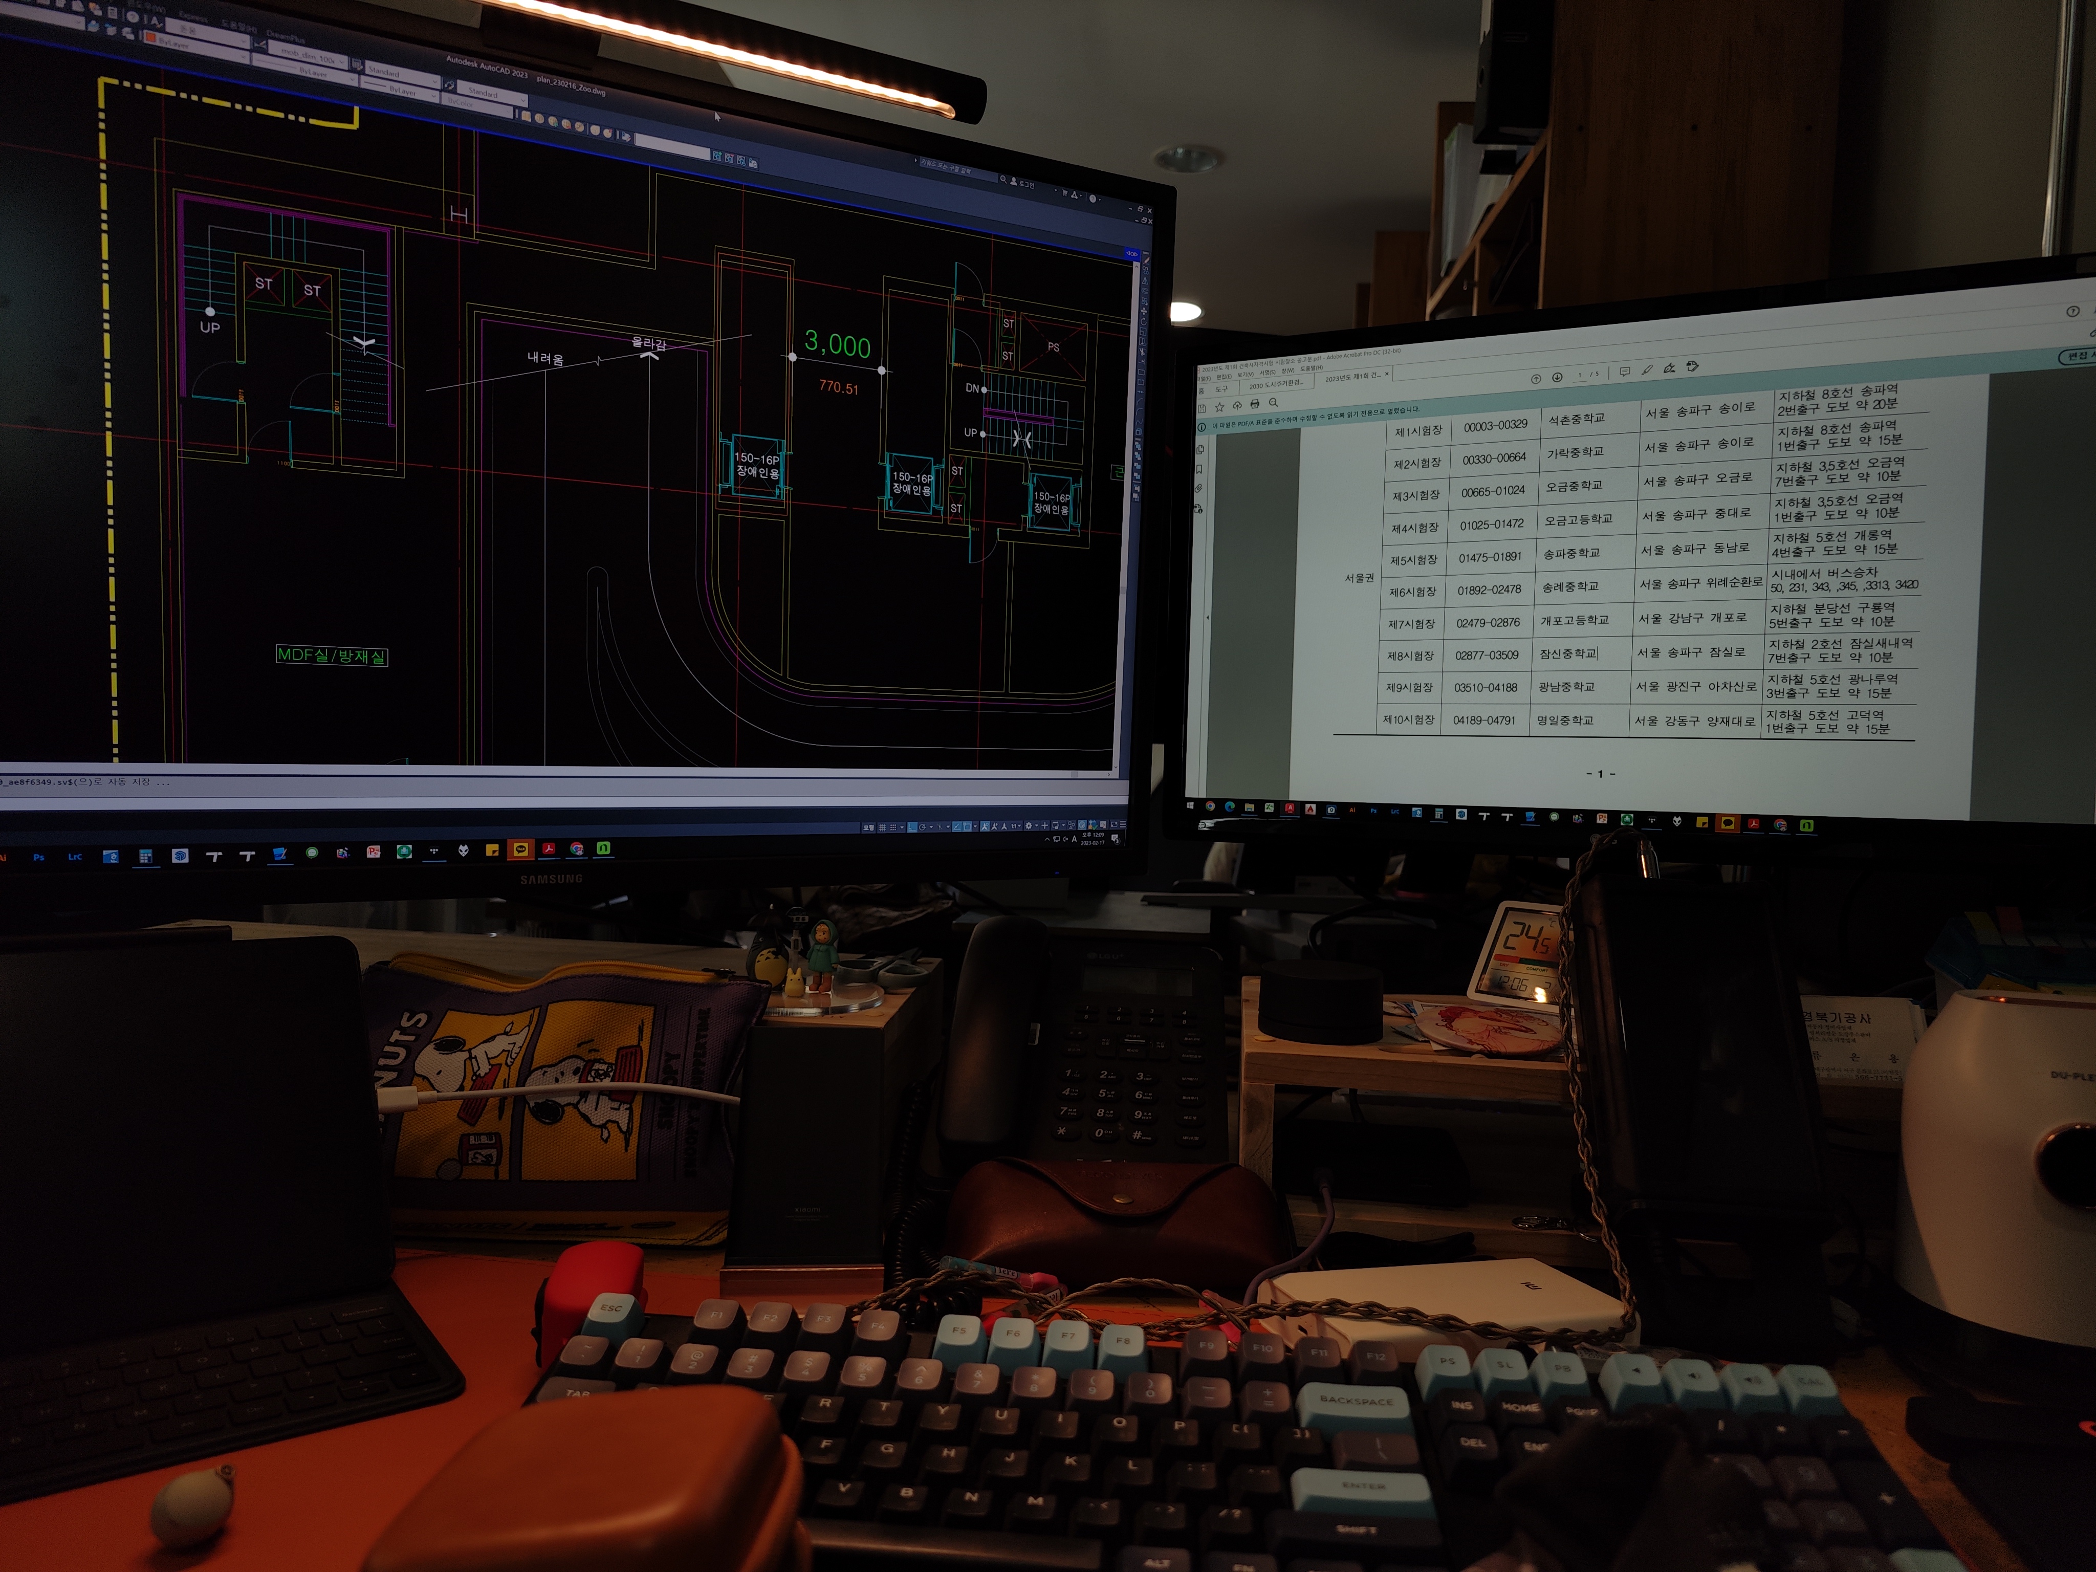Click the 서울권 region cell in the table
Image resolution: width=2096 pixels, height=1572 pixels.
coord(1359,577)
